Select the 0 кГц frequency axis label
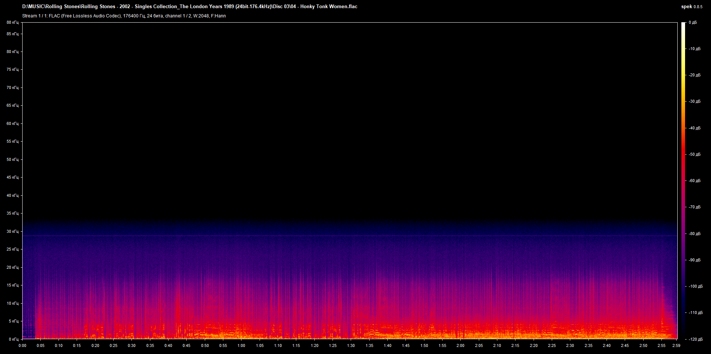 tap(13, 339)
